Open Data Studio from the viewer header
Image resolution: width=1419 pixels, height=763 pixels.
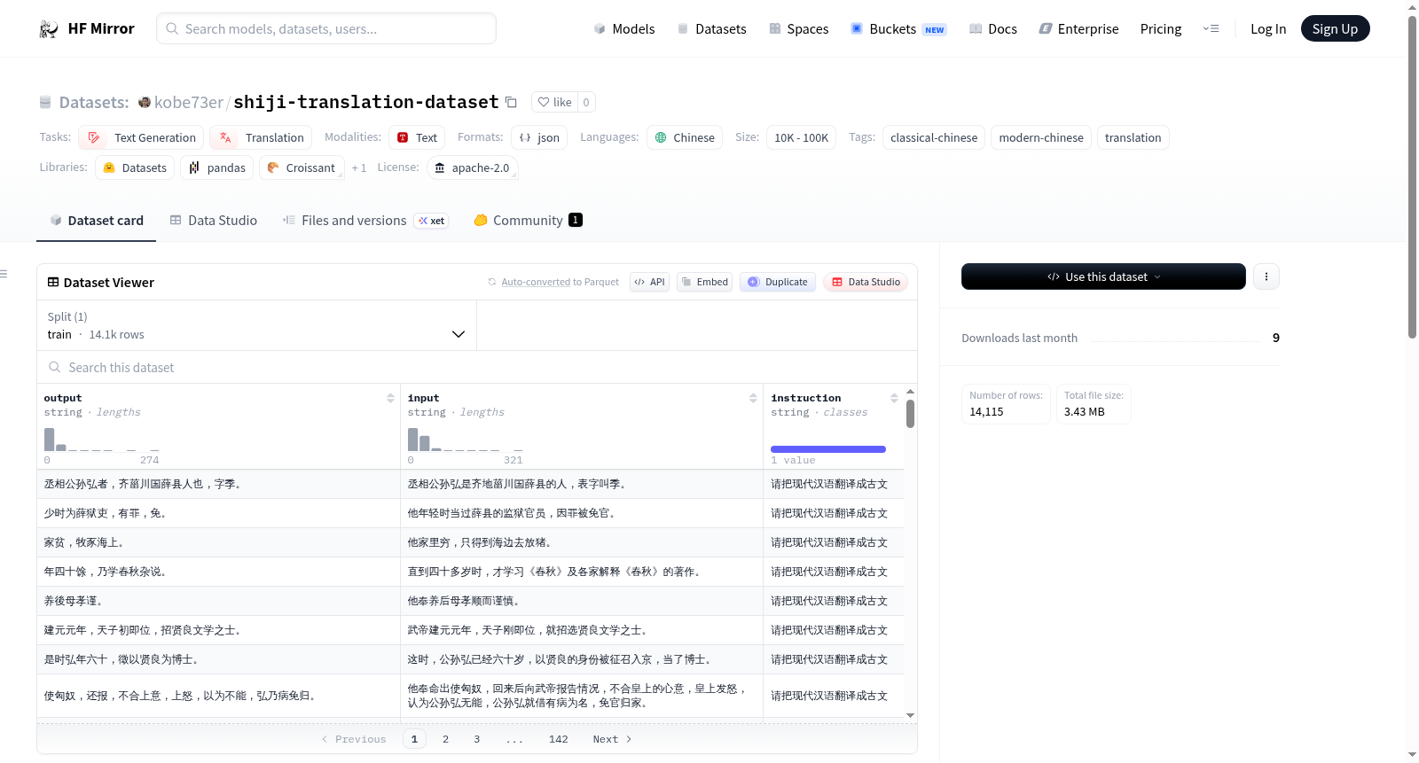(866, 282)
